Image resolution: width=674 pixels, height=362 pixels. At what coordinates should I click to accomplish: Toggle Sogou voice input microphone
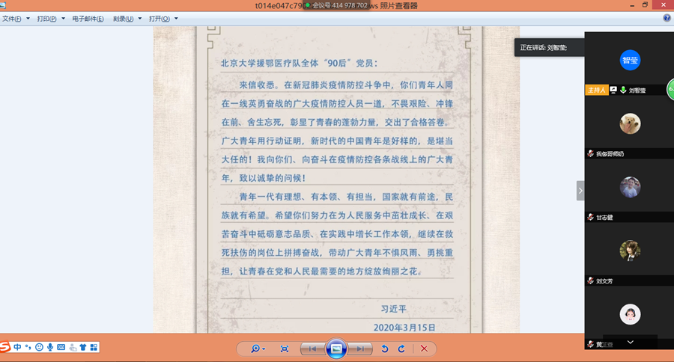(x=50, y=347)
